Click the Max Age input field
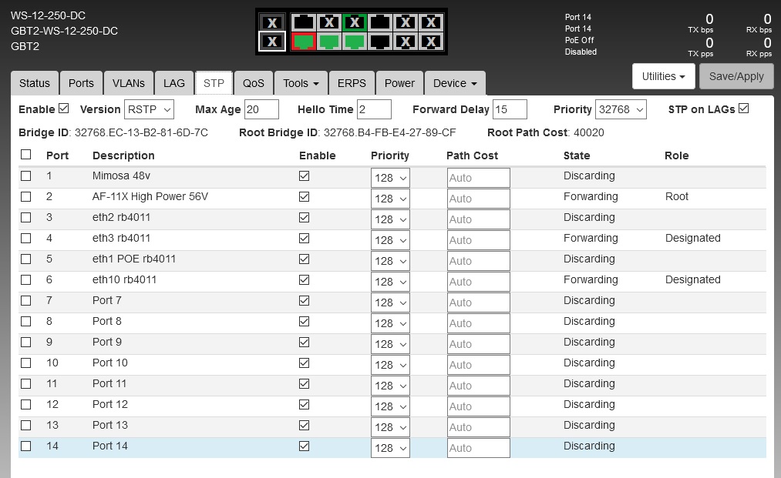This screenshot has height=478, width=781. click(x=261, y=109)
